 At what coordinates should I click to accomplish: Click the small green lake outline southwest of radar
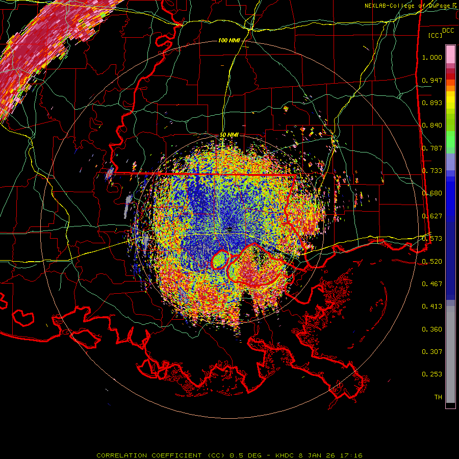220,260
